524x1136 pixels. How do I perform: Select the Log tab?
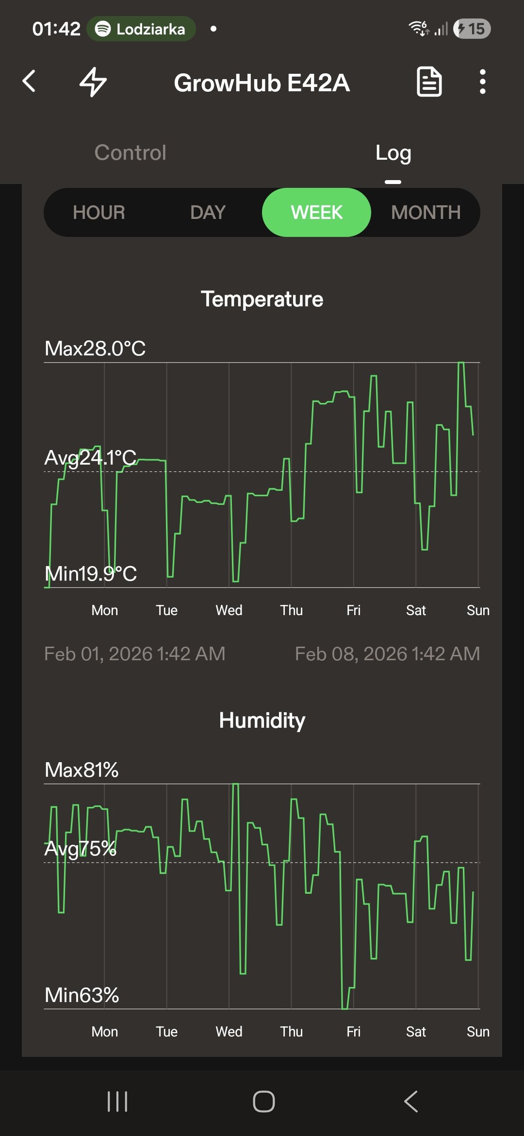tap(393, 153)
